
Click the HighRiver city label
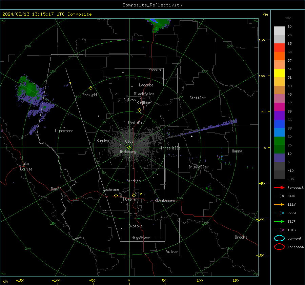[x=141, y=238]
